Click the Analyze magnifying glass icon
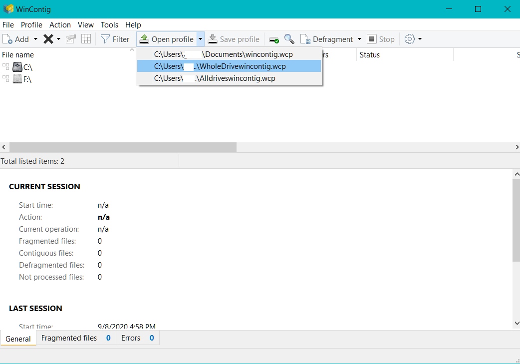This screenshot has width=520, height=364. (289, 39)
